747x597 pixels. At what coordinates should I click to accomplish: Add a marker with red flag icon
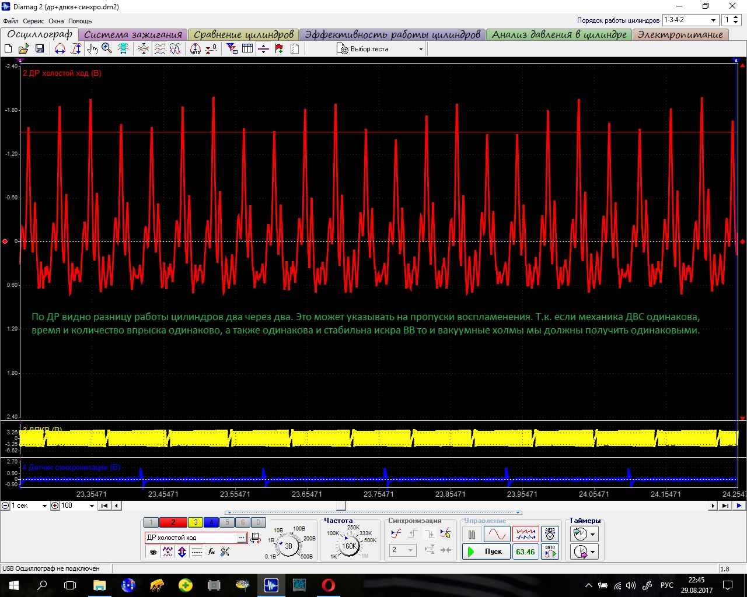point(279,49)
